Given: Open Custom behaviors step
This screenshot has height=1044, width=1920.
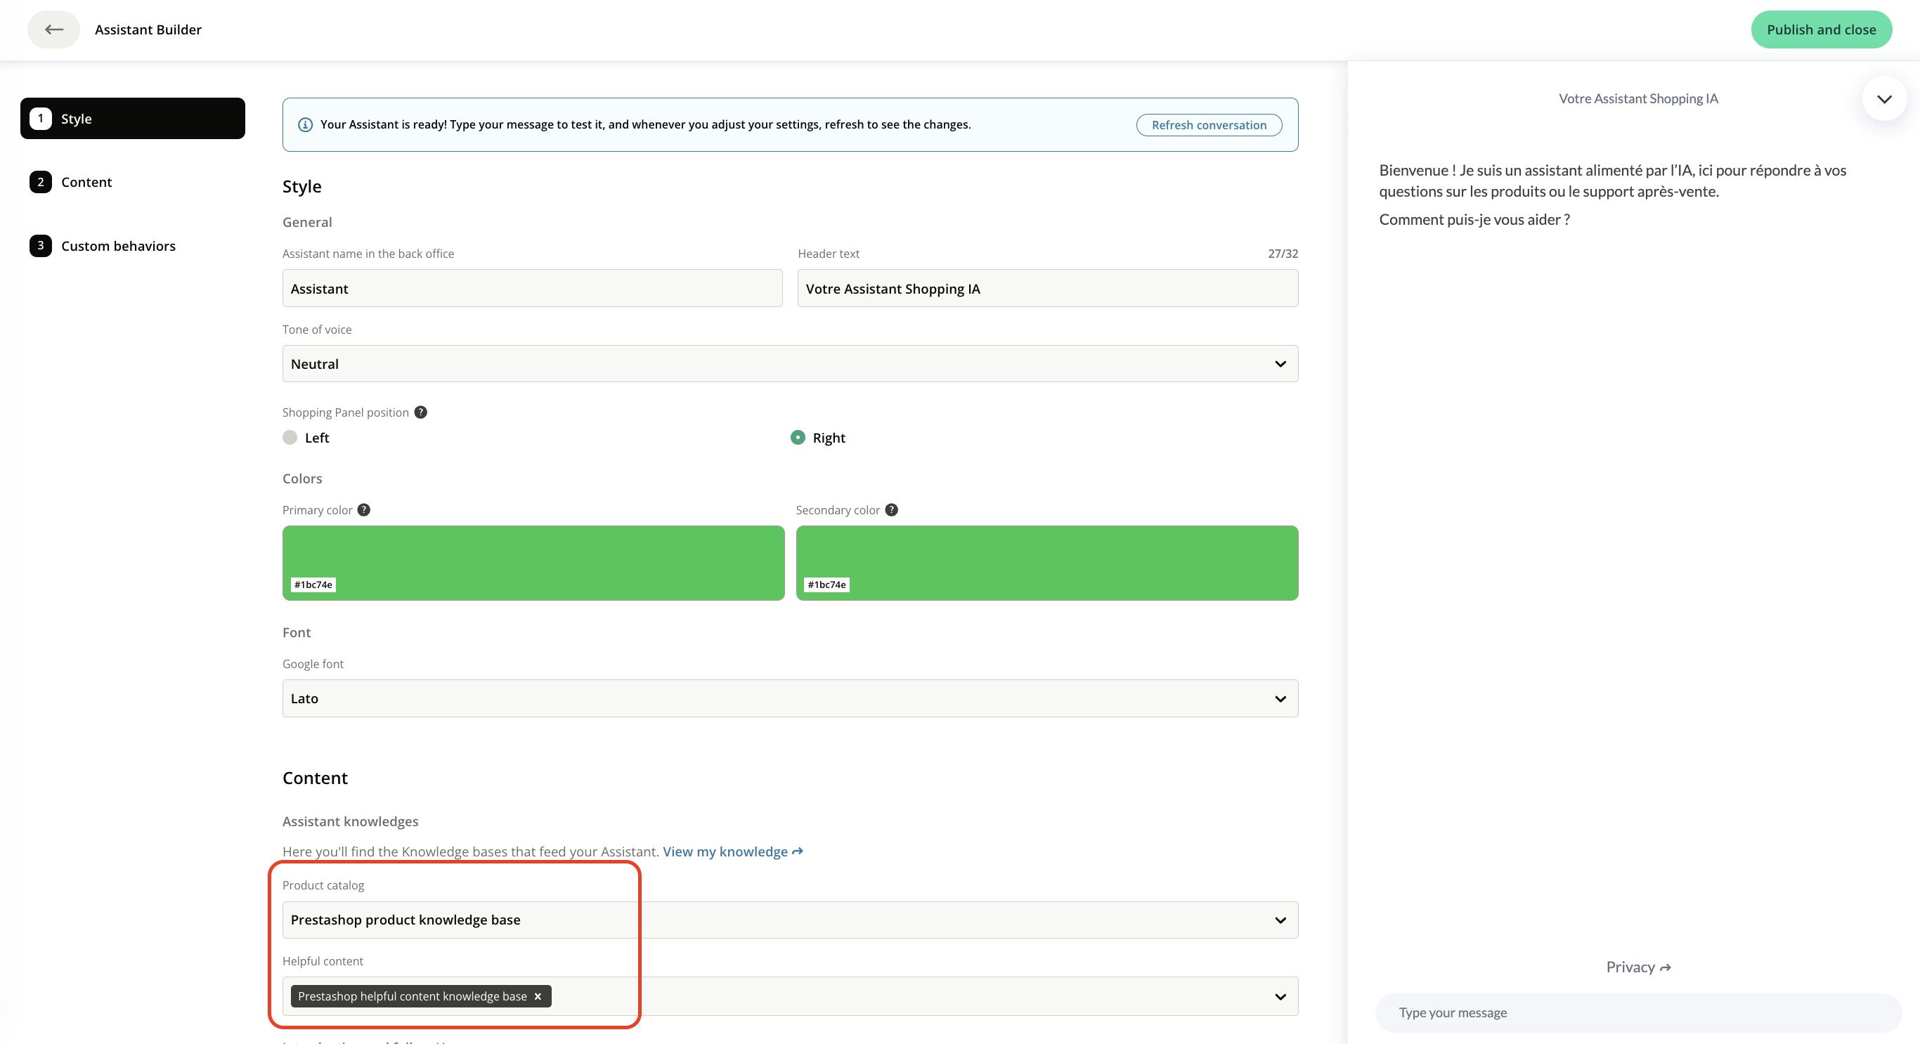Looking at the screenshot, I should [x=118, y=246].
